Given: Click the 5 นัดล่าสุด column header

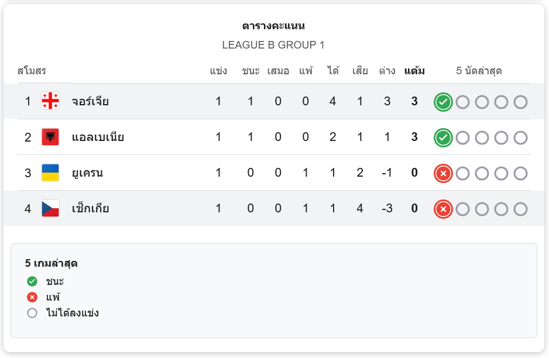Looking at the screenshot, I should point(479,71).
